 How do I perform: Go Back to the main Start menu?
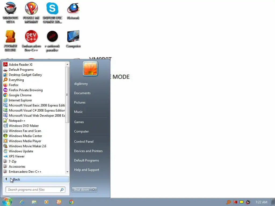[36, 179]
